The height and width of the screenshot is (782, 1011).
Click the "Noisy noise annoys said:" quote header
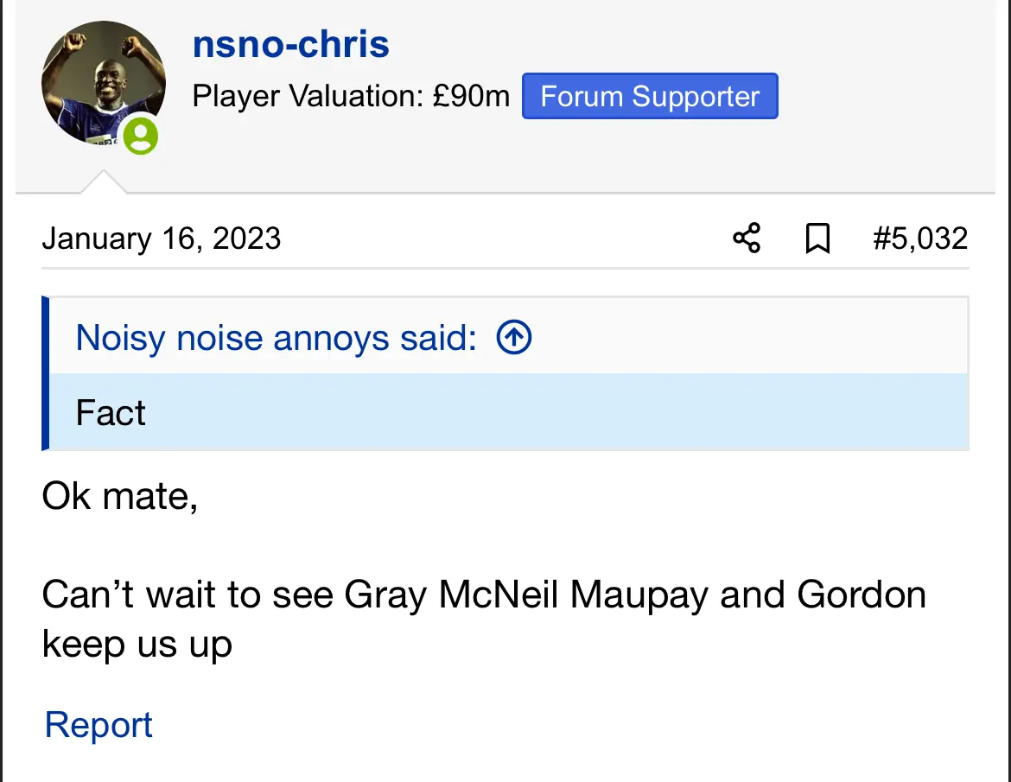[x=277, y=338]
